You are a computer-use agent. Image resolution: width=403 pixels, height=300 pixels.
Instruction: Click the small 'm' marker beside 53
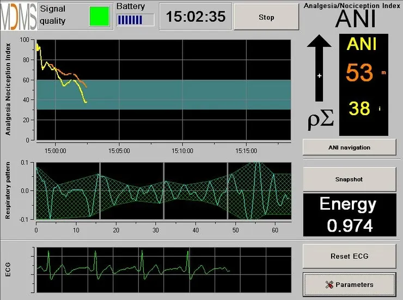pos(384,73)
